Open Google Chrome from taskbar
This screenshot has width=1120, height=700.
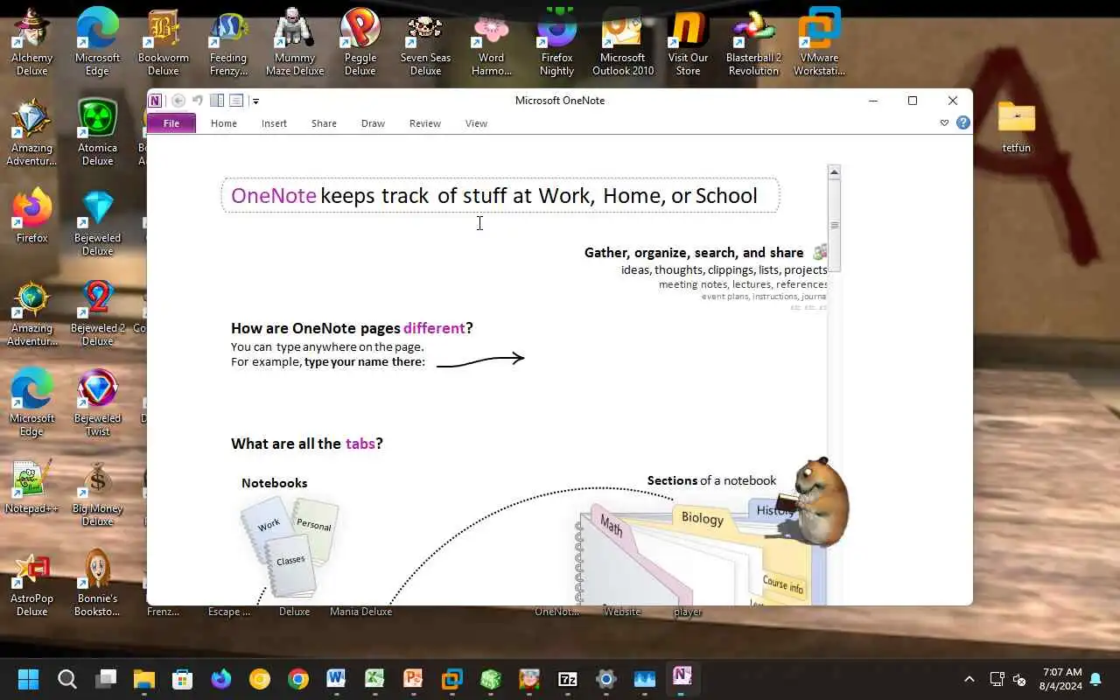298,679
